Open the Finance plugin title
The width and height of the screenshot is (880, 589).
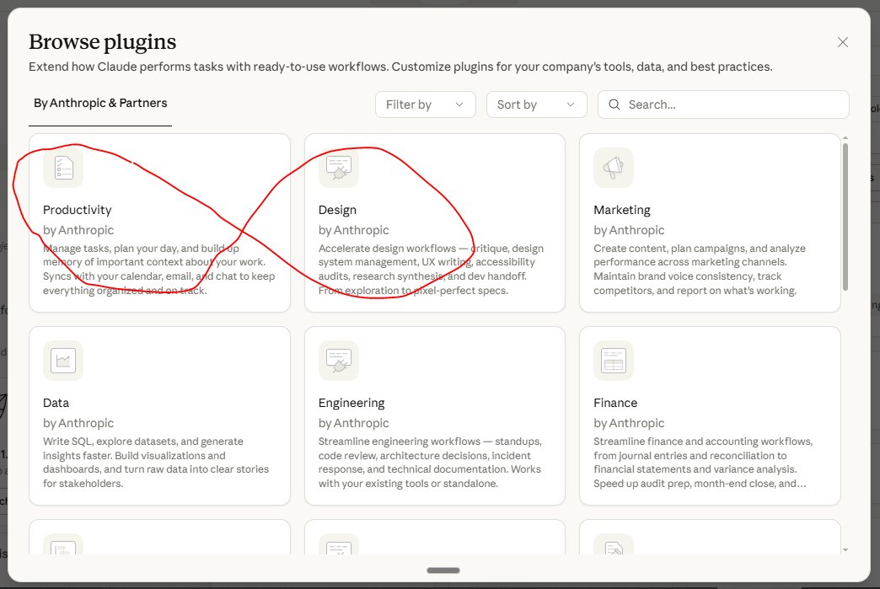pos(615,403)
